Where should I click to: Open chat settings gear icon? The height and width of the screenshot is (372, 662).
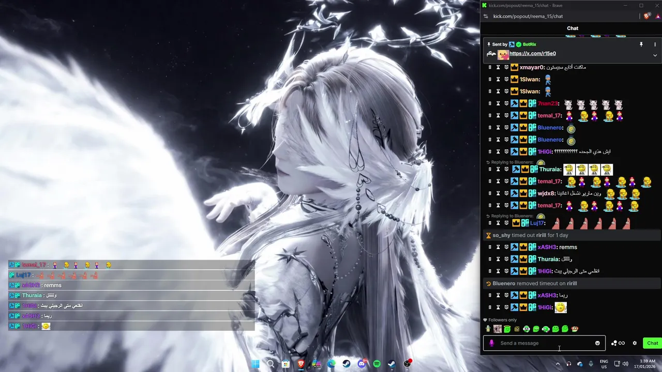click(x=635, y=343)
